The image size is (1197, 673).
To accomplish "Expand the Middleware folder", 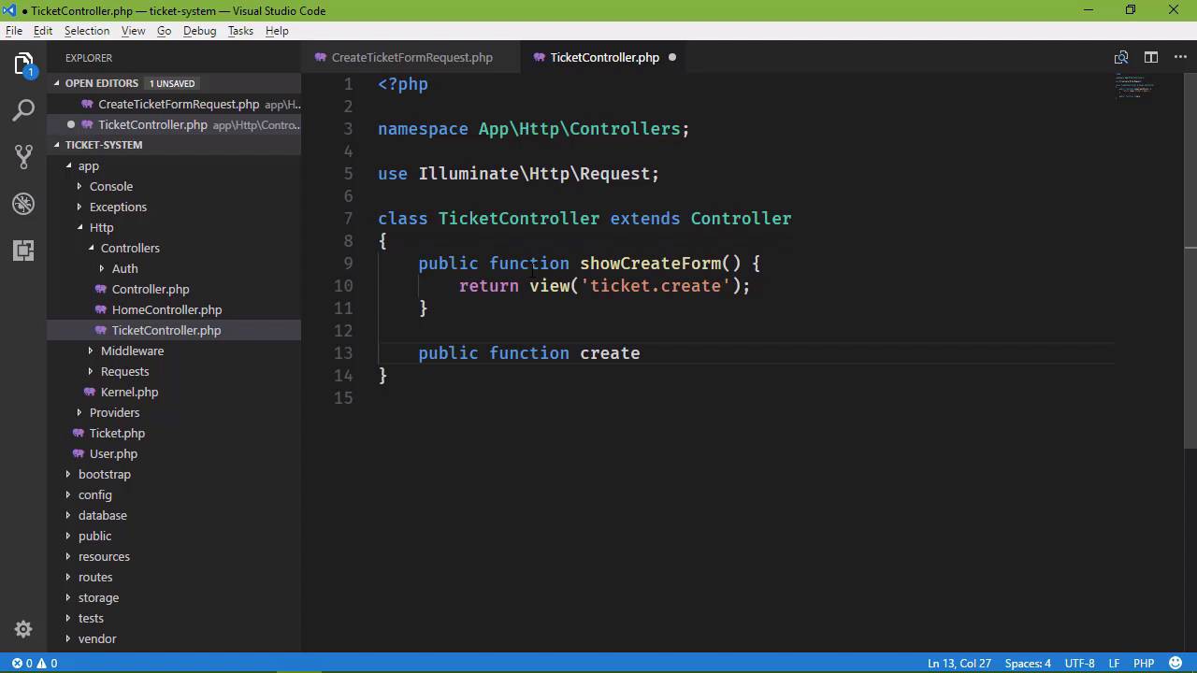I will click(91, 351).
